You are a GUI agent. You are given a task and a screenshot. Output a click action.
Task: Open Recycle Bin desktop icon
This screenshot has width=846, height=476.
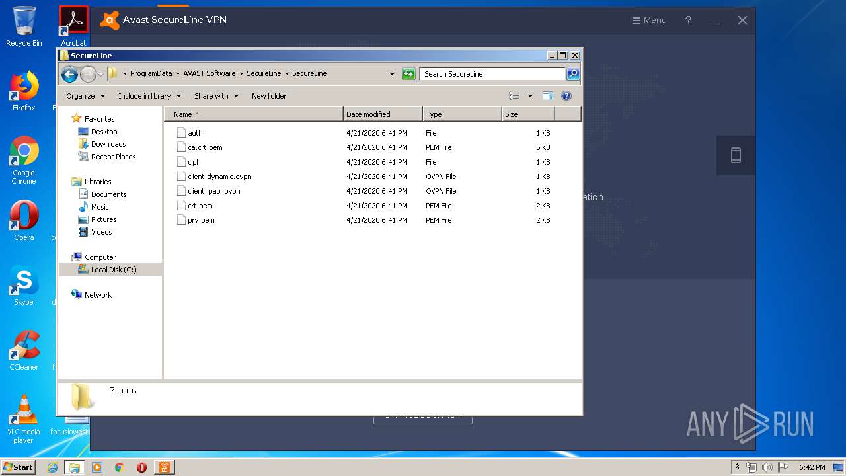[24, 26]
